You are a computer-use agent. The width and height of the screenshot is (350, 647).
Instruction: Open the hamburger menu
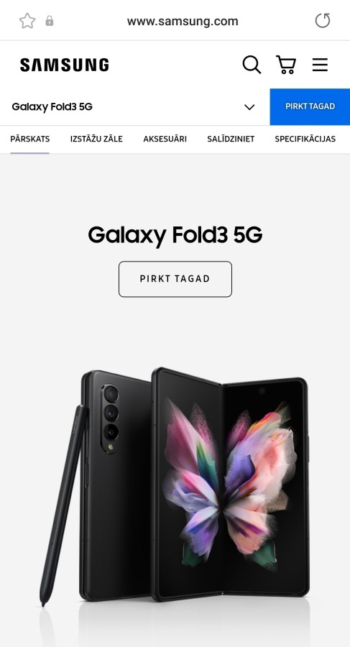[x=320, y=65]
